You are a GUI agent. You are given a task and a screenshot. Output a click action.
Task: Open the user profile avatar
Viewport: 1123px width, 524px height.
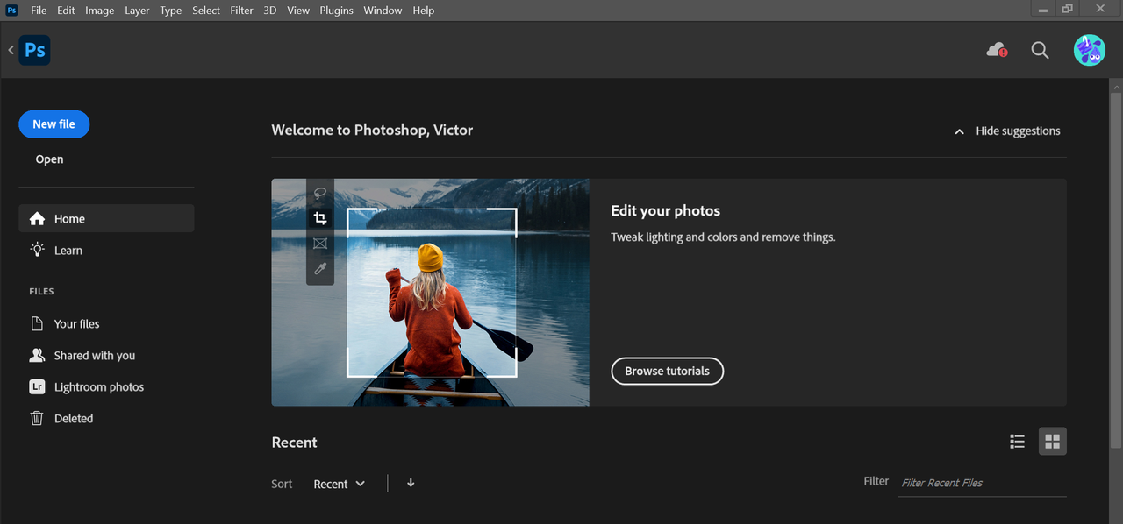pos(1089,50)
